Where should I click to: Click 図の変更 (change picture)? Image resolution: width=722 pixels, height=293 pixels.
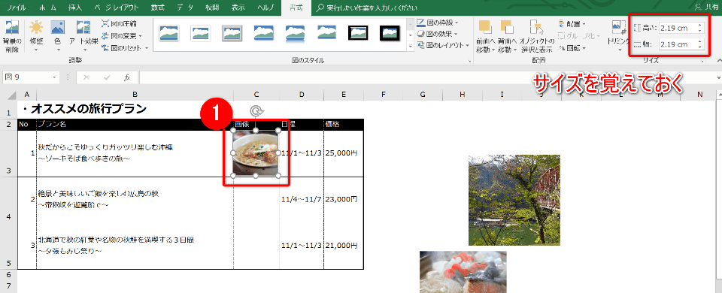[121, 35]
